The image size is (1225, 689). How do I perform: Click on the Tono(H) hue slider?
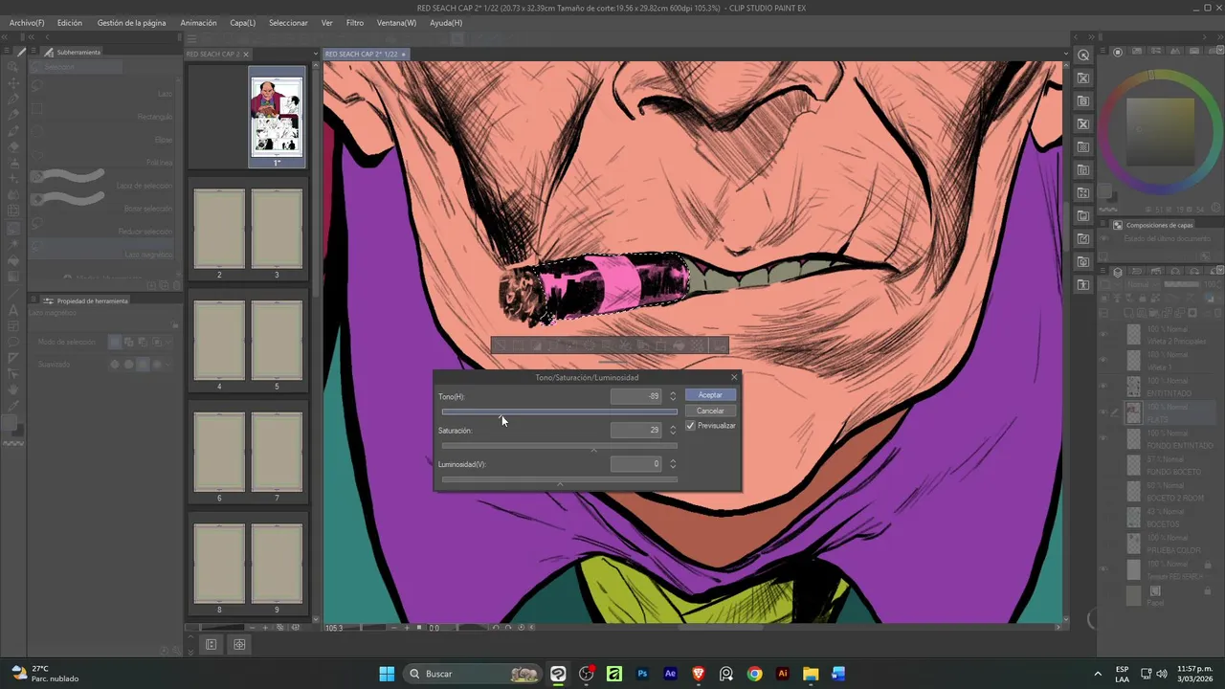559,412
